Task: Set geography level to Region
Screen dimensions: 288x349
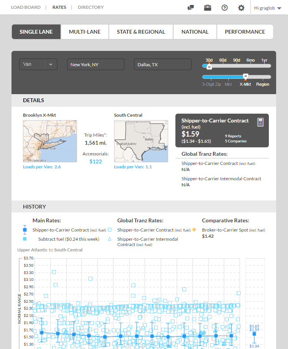Action: tap(263, 84)
